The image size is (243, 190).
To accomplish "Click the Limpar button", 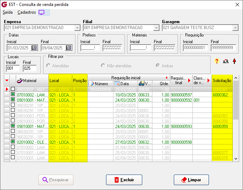I will pos(191,180).
